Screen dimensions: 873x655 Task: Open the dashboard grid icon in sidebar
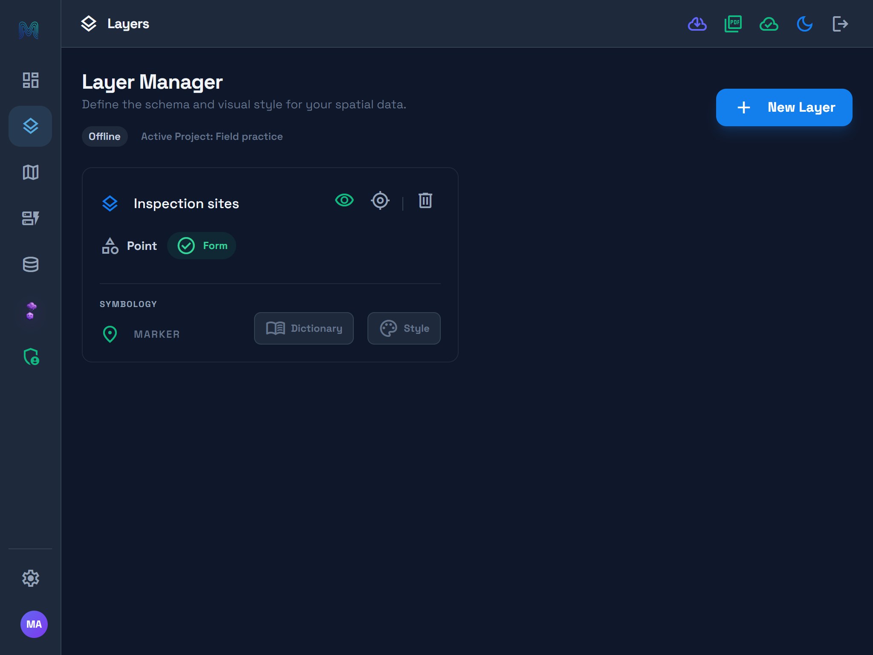30,80
